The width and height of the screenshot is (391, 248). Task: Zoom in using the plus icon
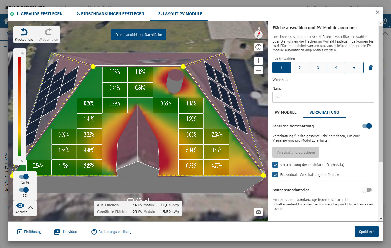click(258, 61)
